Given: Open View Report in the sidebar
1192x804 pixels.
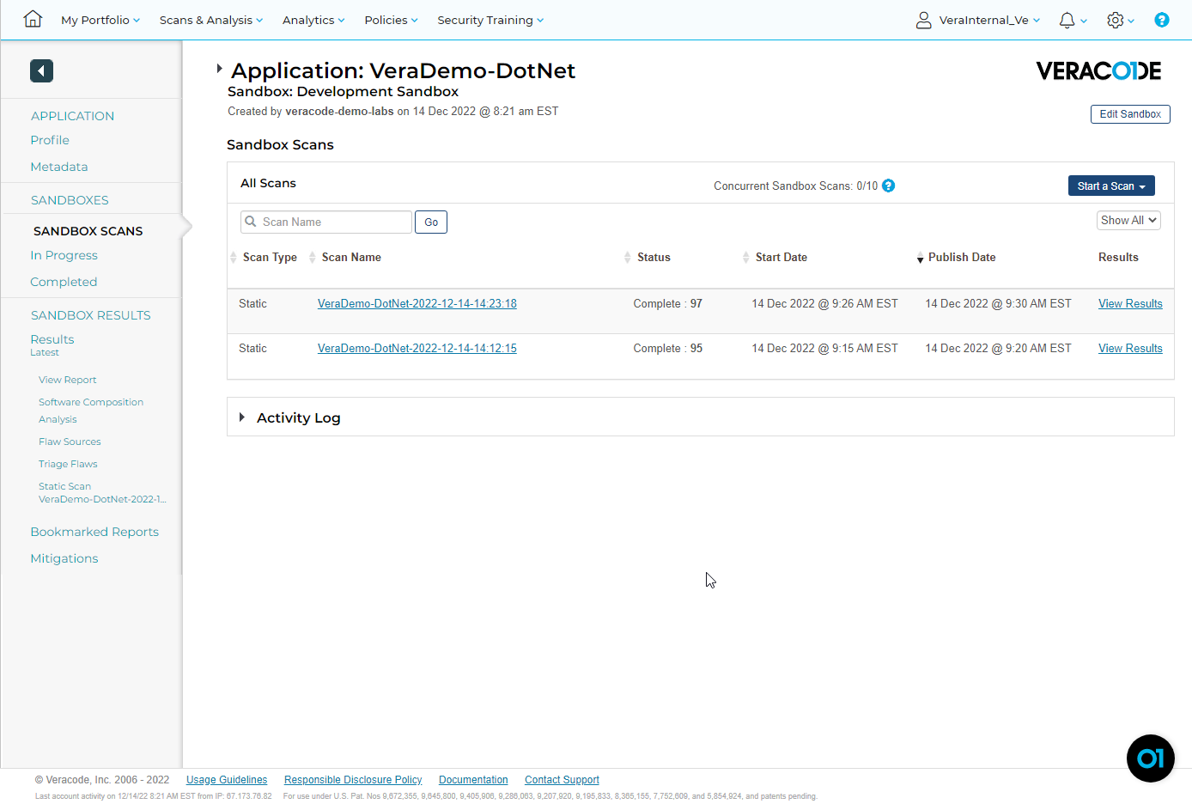Looking at the screenshot, I should (68, 380).
